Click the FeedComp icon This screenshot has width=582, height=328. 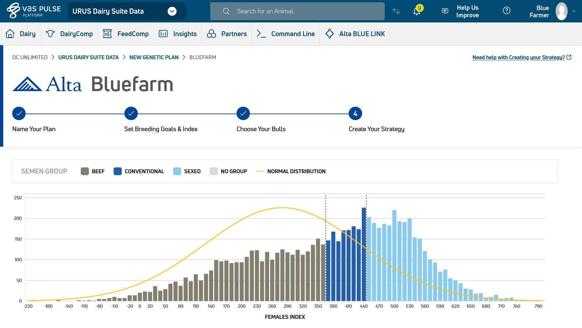[x=107, y=34]
